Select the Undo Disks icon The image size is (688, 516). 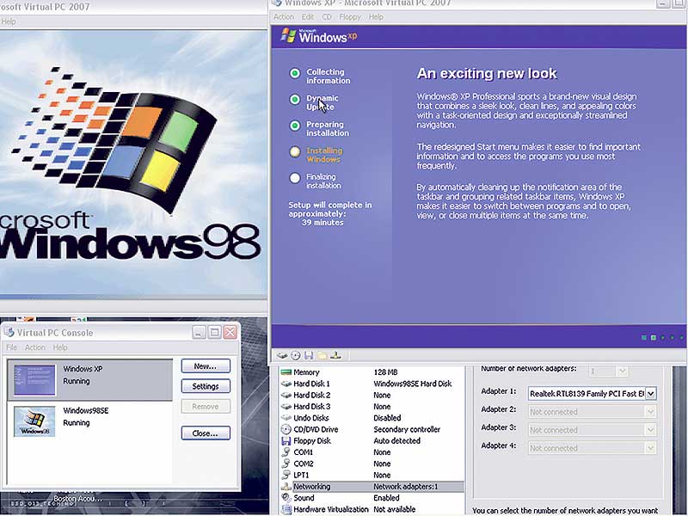click(x=286, y=418)
